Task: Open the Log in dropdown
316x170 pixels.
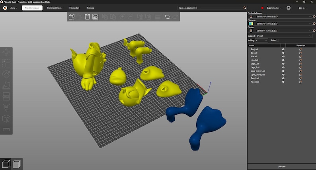Action: [303, 8]
